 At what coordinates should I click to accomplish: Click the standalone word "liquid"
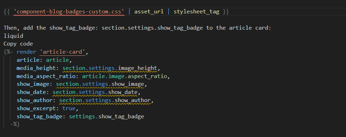[13, 36]
